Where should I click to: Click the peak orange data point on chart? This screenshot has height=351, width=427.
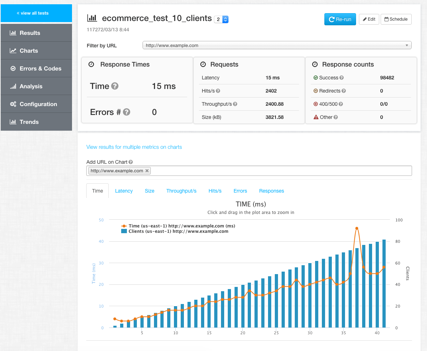(x=357, y=229)
